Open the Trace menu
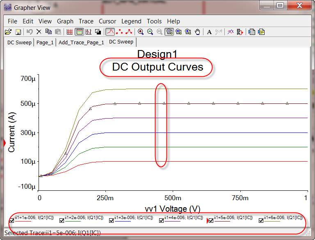Viewport: 315px width, 240px height. click(86, 21)
